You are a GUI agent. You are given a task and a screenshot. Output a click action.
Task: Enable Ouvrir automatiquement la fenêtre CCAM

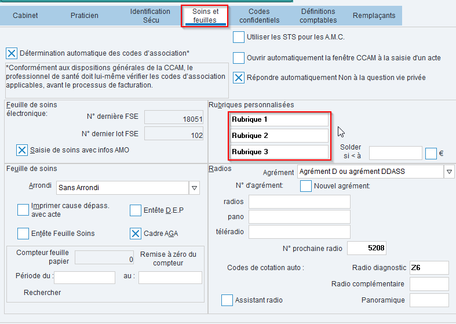tap(239, 58)
